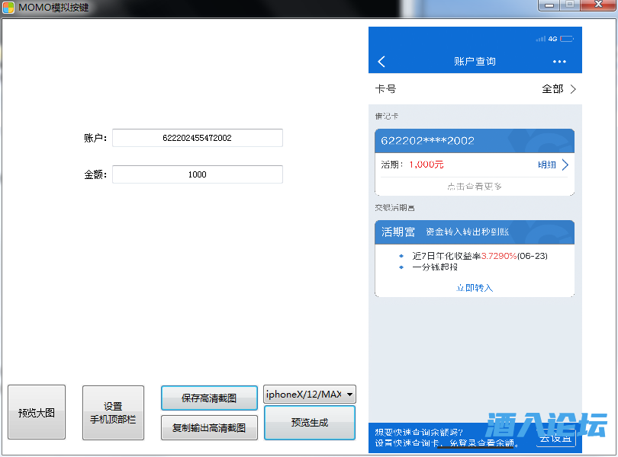Expand 点击查看更多 under the debit card

click(x=475, y=187)
